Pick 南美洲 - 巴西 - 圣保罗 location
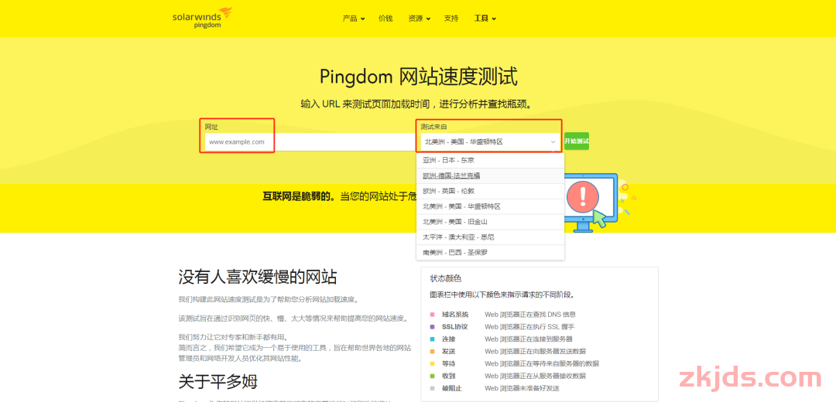836x402 pixels. click(490, 253)
